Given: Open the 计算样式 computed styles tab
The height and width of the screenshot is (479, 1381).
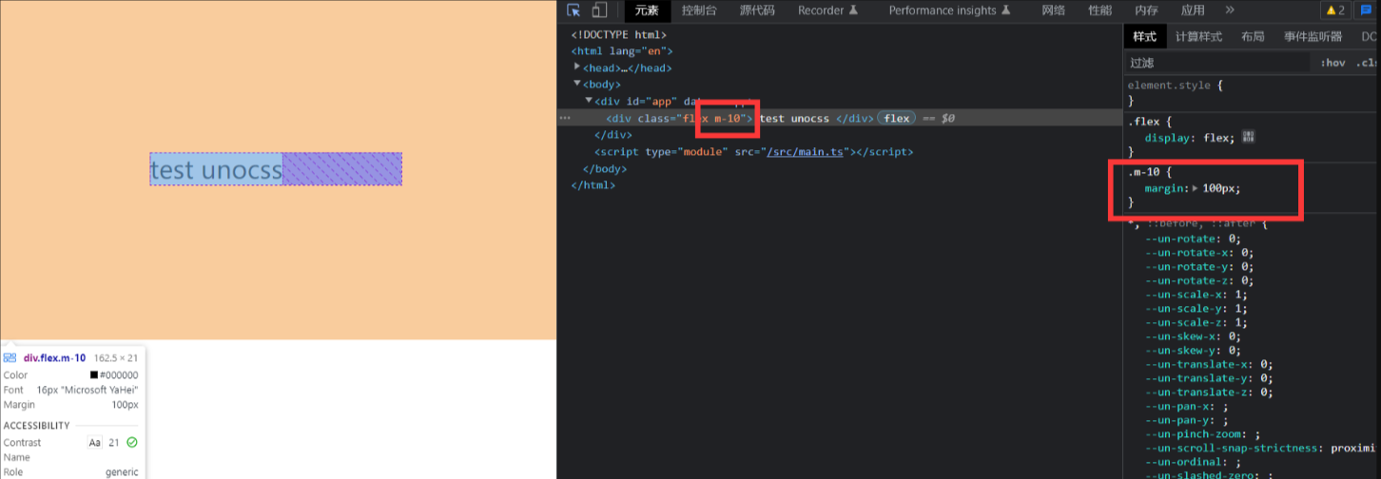Looking at the screenshot, I should pos(1197,37).
